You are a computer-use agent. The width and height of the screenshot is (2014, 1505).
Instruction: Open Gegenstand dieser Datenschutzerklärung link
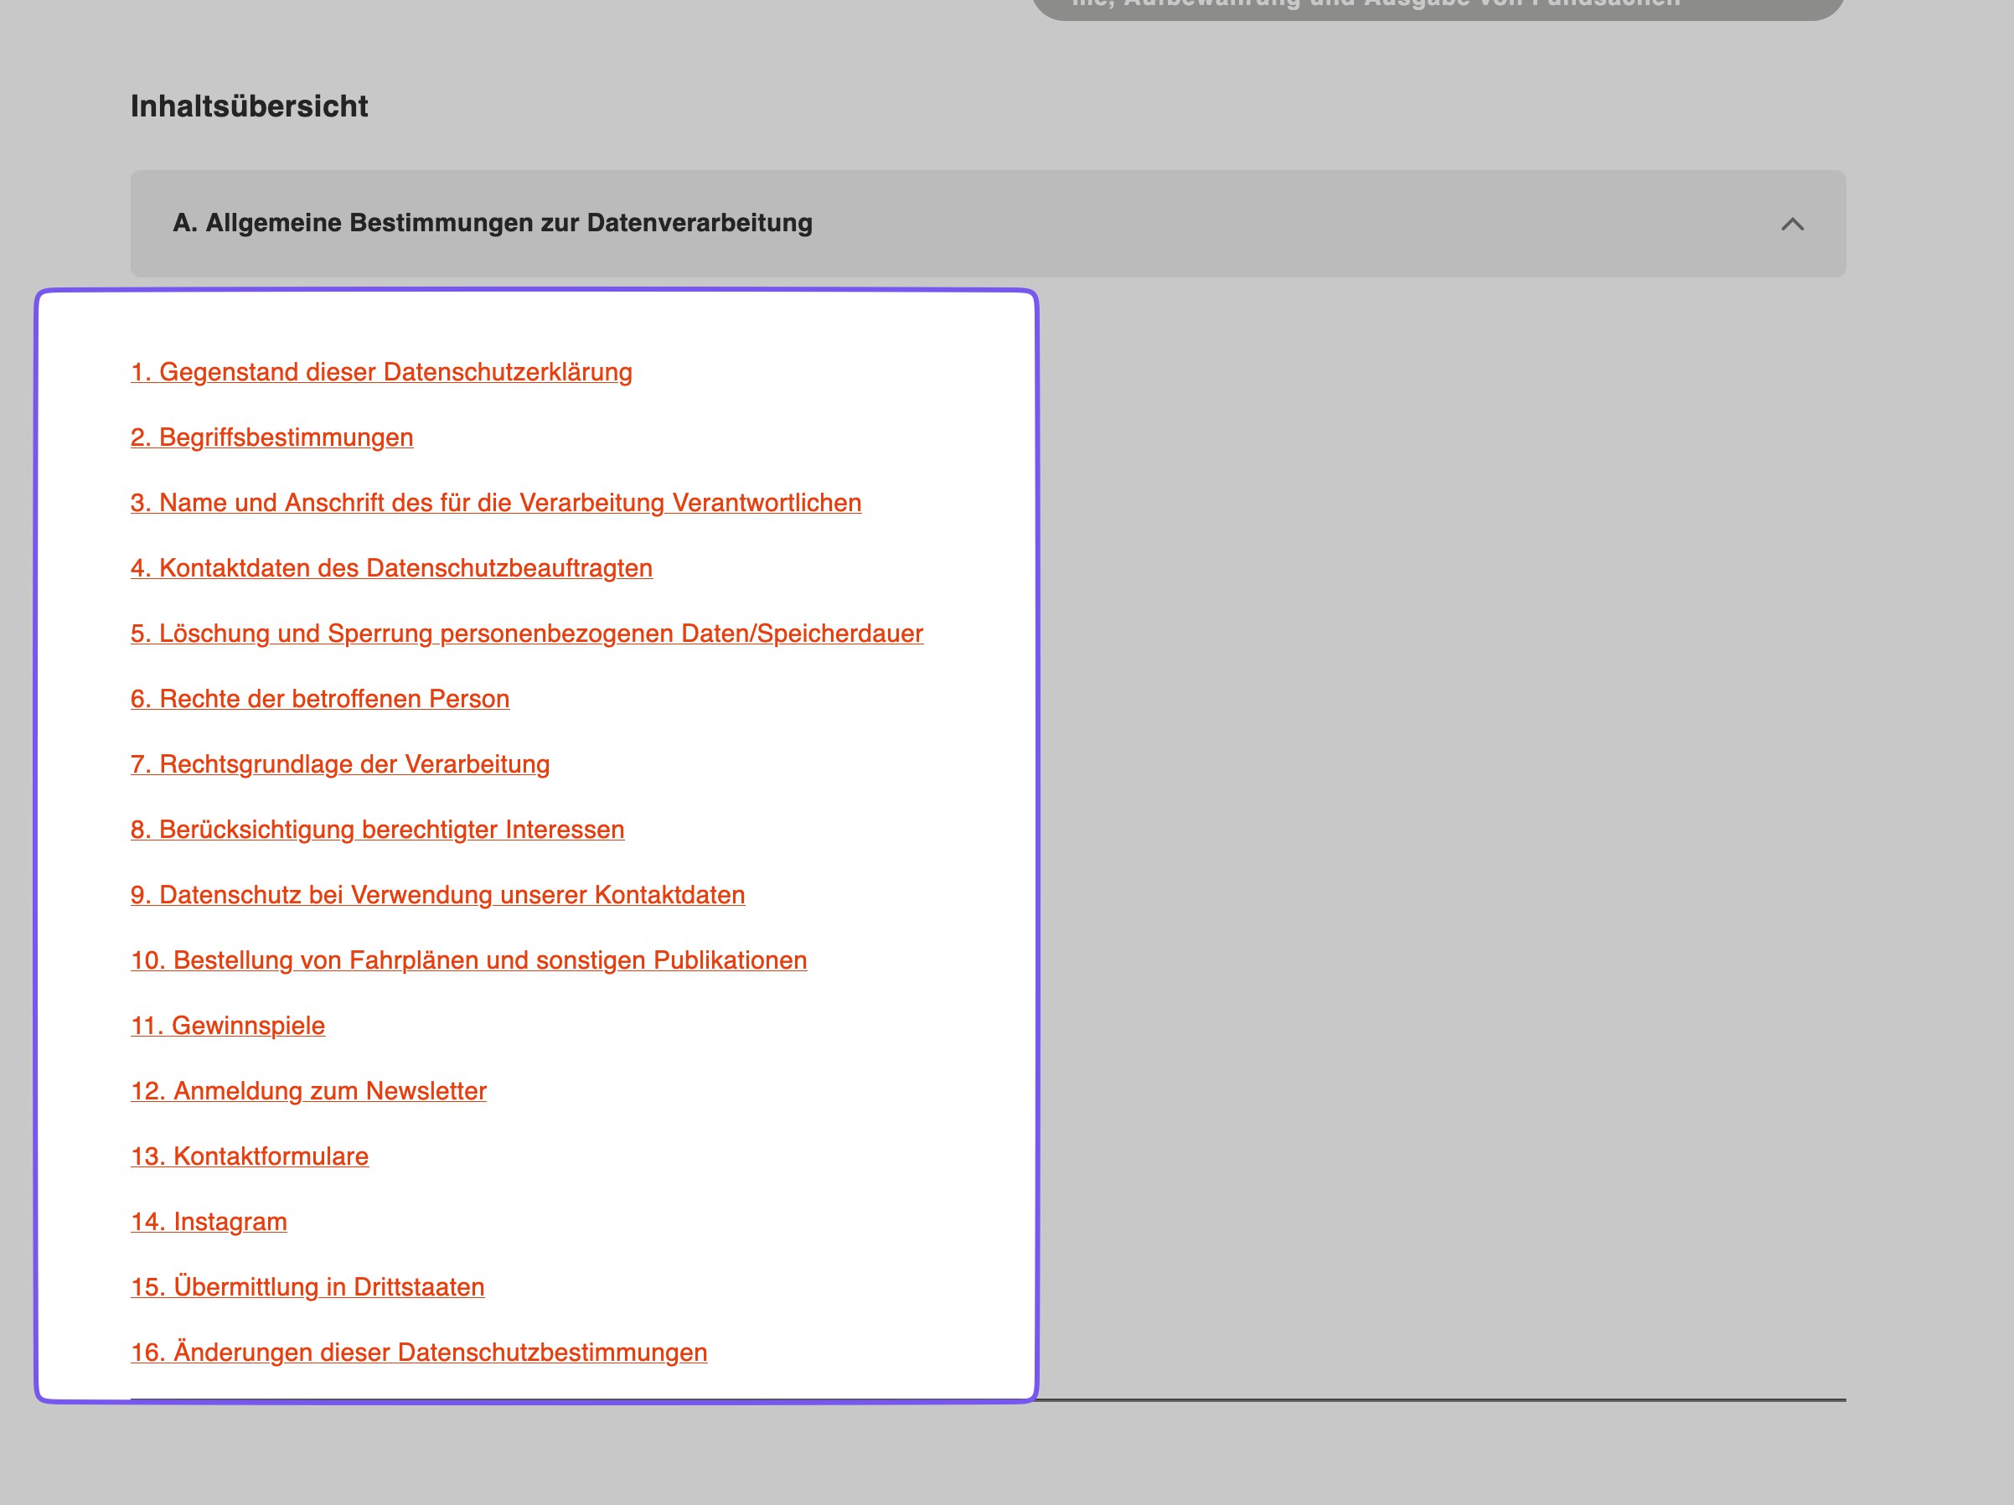tap(380, 372)
